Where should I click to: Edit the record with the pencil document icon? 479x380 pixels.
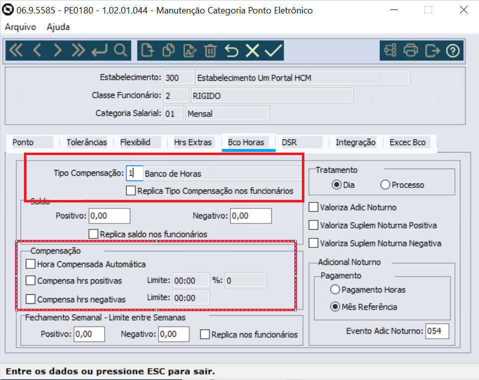(190, 50)
